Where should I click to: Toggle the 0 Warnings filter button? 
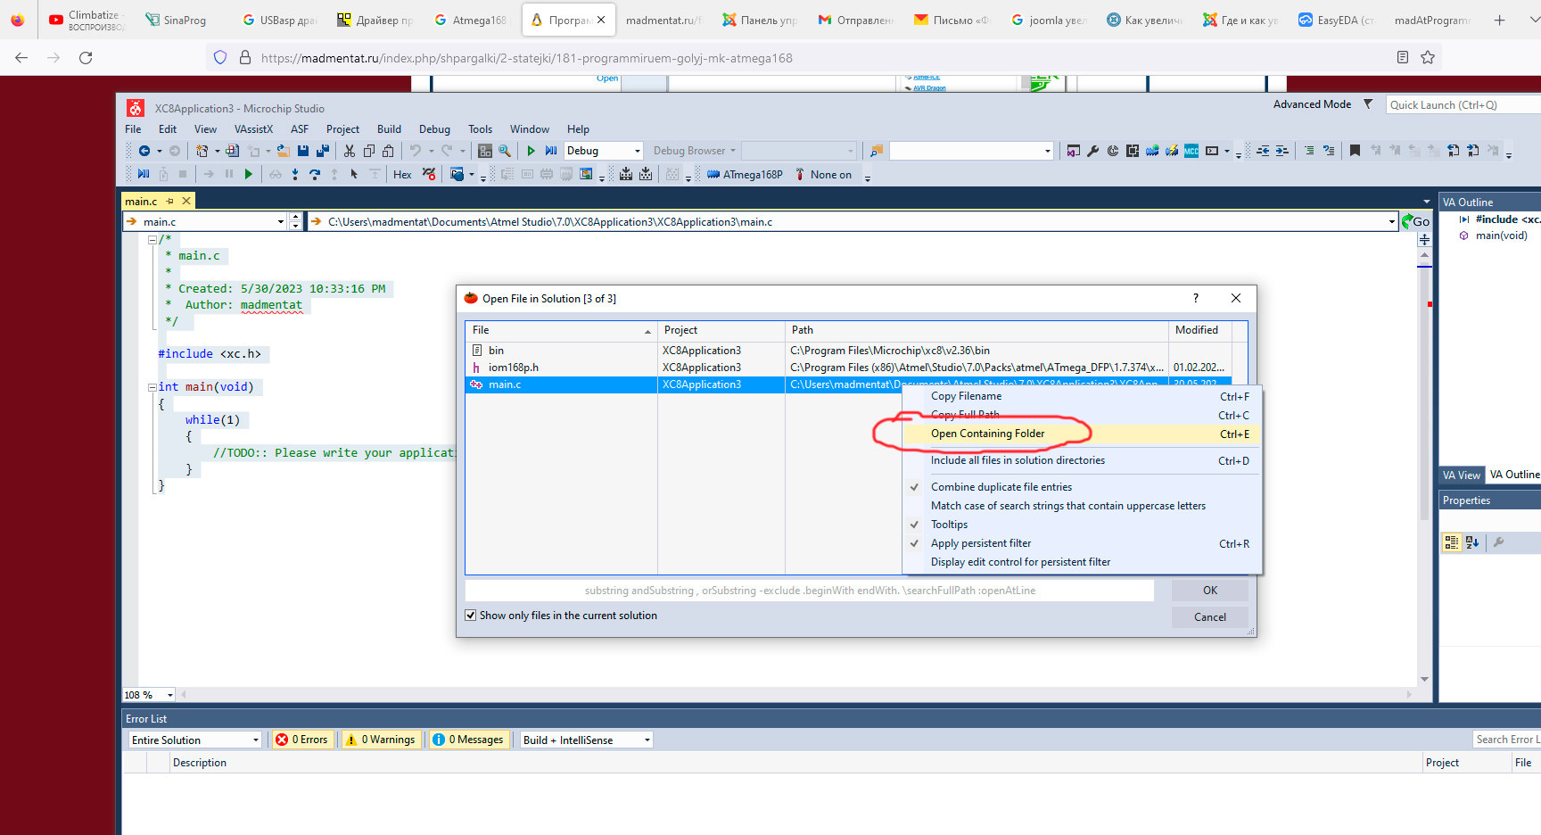point(381,740)
